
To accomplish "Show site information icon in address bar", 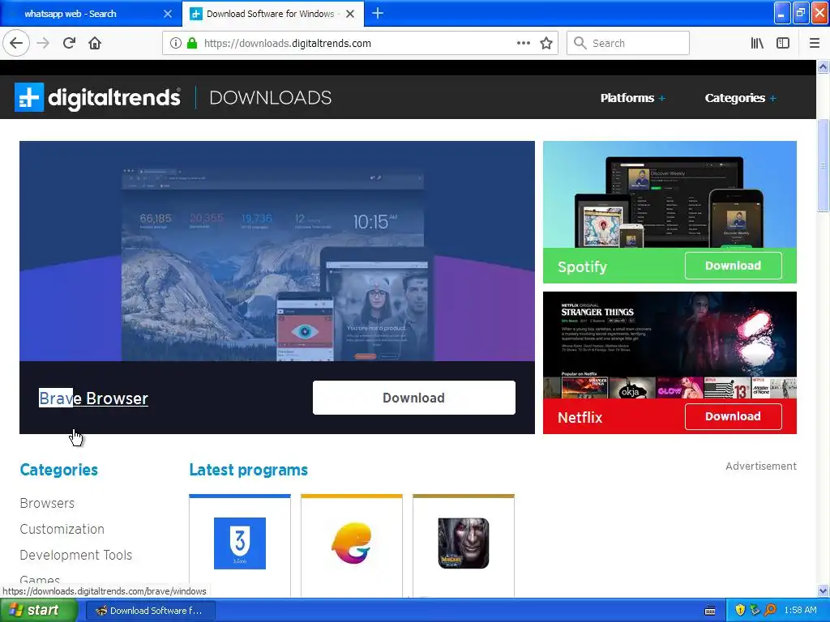I will 176,44.
